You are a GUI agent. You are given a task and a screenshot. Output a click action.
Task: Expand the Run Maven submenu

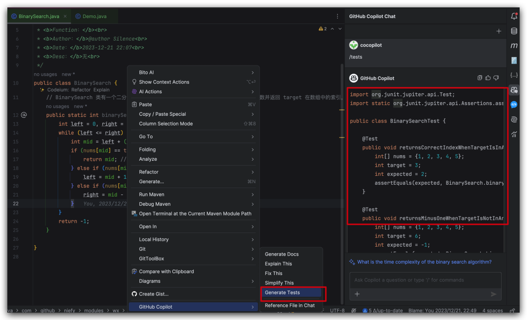pyautogui.click(x=194, y=194)
